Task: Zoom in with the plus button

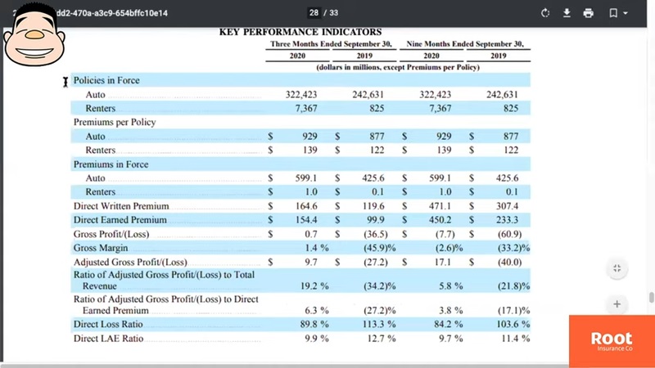Action: (617, 303)
